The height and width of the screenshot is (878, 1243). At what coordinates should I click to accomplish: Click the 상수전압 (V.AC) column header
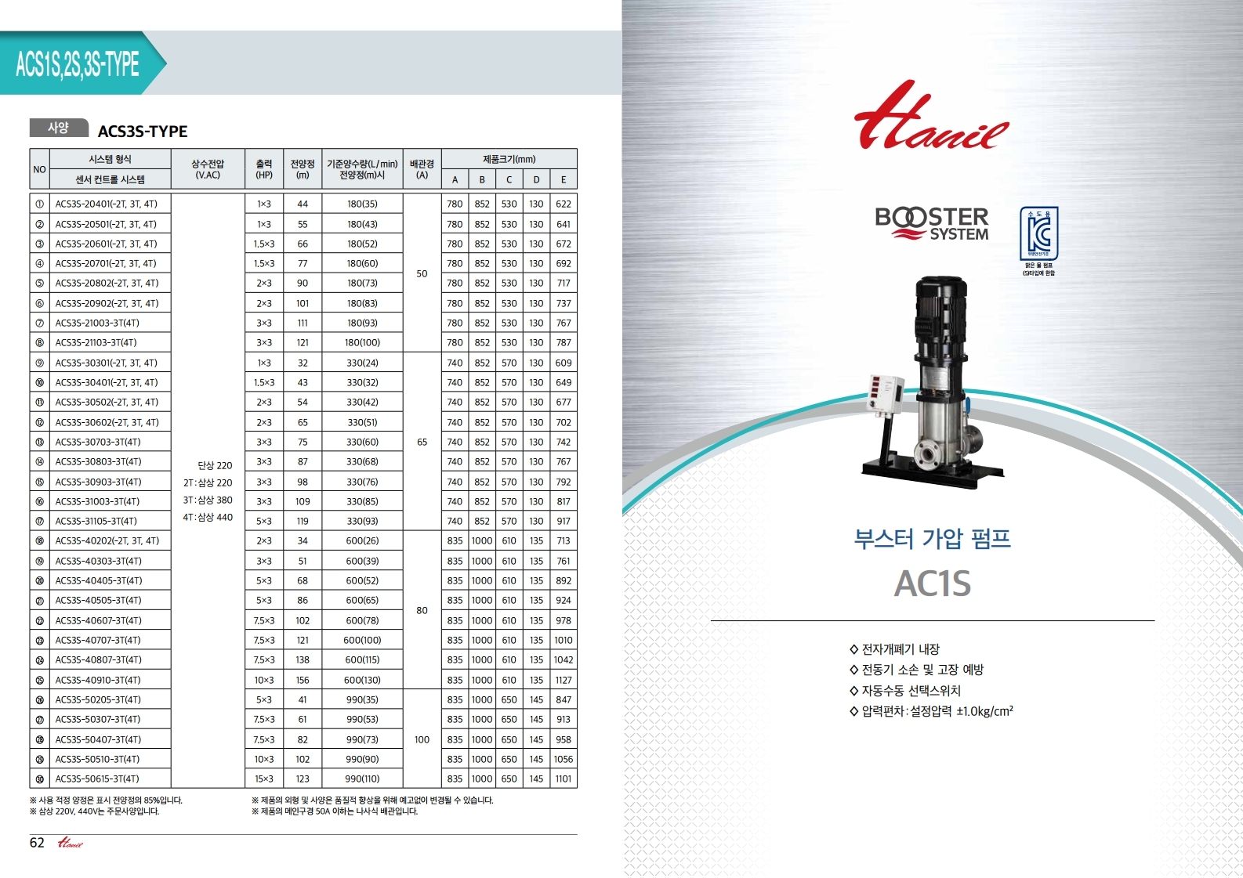[208, 169]
